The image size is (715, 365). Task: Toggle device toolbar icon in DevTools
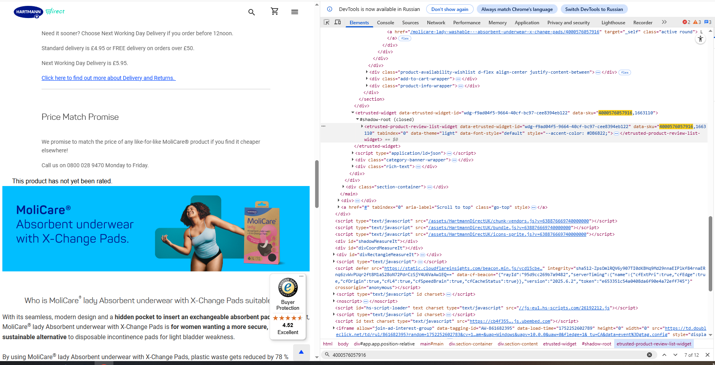coord(337,22)
